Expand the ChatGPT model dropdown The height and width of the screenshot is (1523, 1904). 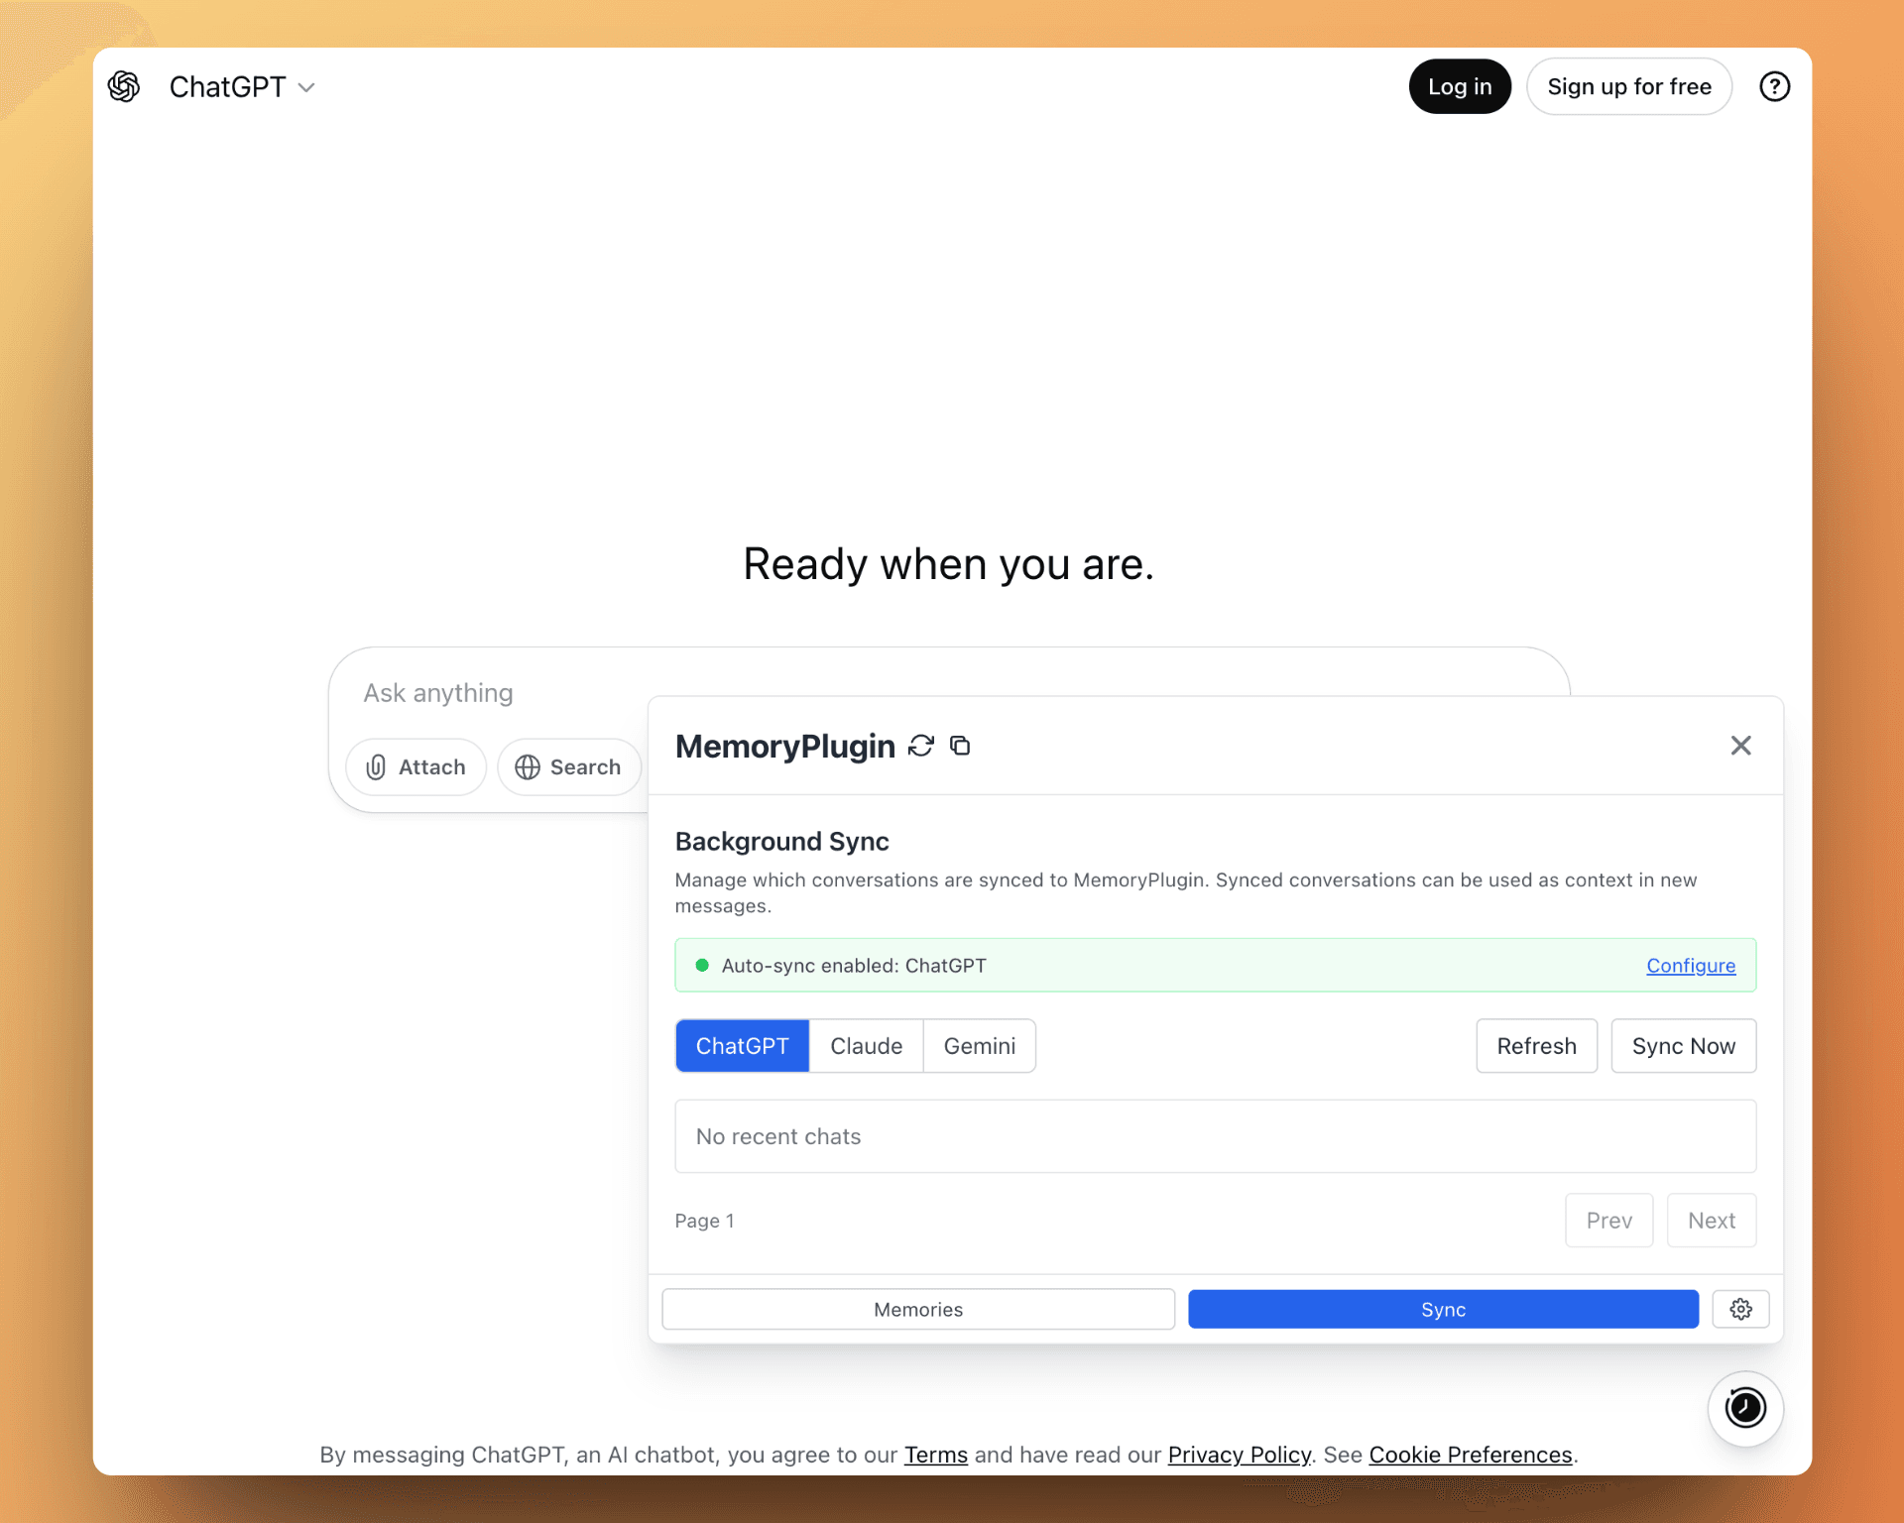(242, 87)
